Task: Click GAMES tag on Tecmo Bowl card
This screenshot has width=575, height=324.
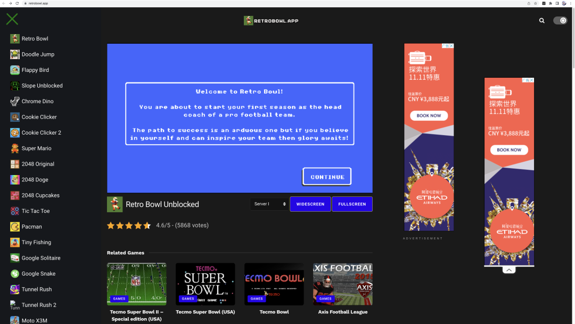Action: click(x=257, y=298)
